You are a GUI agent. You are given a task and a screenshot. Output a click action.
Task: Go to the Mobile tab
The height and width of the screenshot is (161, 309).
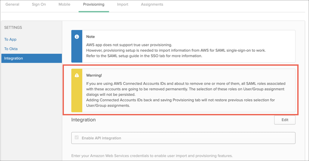[64, 4]
